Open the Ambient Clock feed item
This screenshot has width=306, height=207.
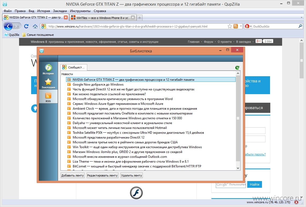coord(135,109)
